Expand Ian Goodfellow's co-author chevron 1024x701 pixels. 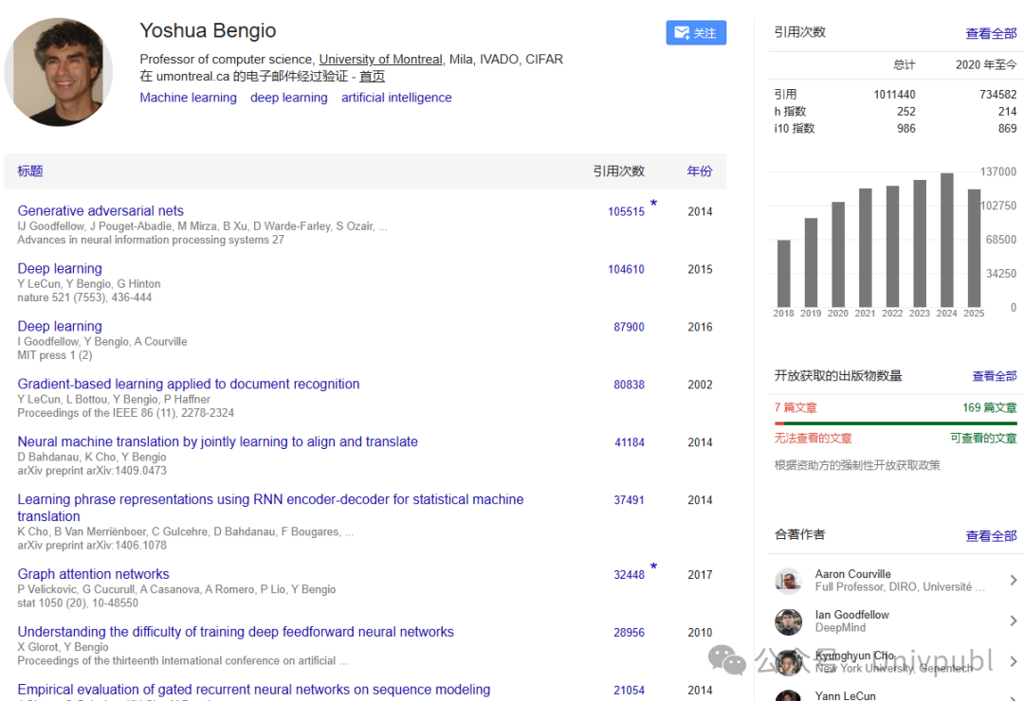pos(1013,621)
